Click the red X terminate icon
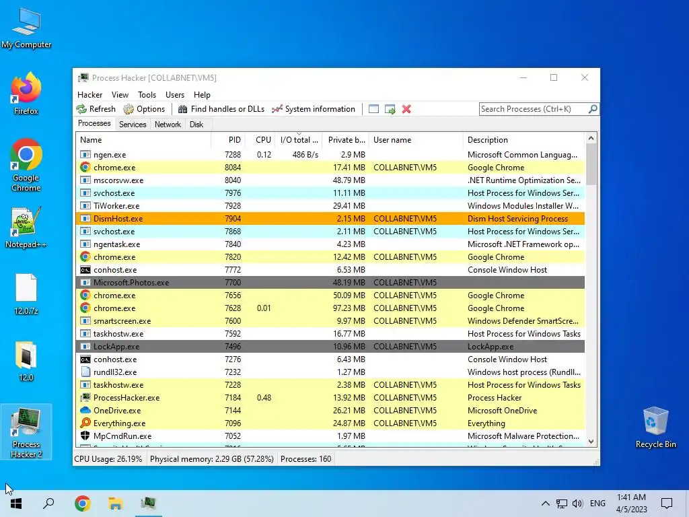Image resolution: width=689 pixels, height=517 pixels. pyautogui.click(x=406, y=109)
